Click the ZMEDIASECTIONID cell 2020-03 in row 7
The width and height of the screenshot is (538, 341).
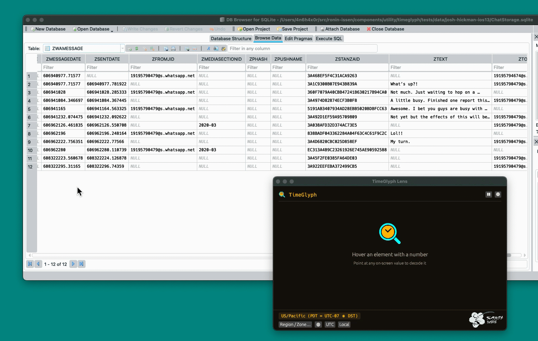click(221, 125)
